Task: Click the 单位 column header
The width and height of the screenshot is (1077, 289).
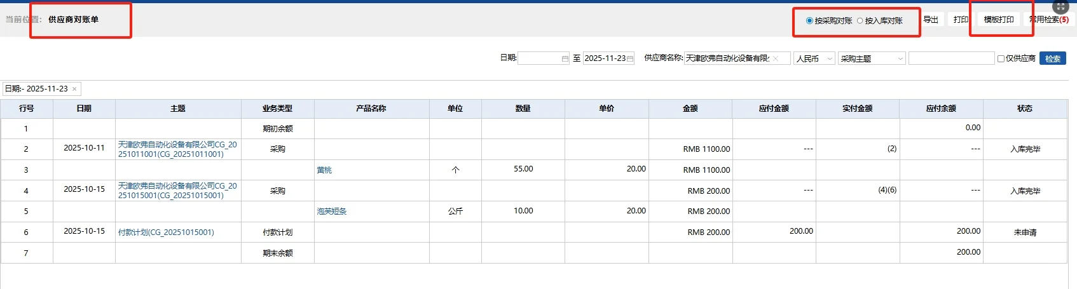Action: (x=455, y=109)
